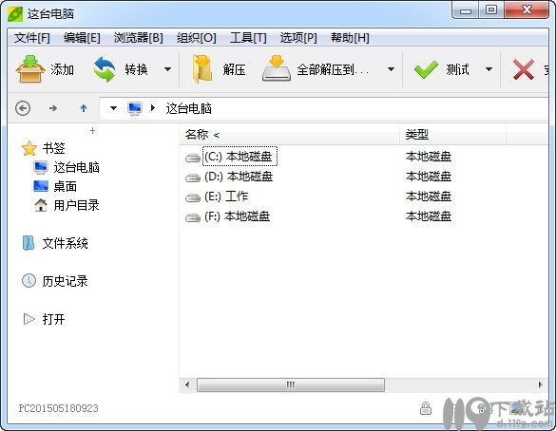
Task: Select 书签 in the sidebar
Action: point(53,148)
